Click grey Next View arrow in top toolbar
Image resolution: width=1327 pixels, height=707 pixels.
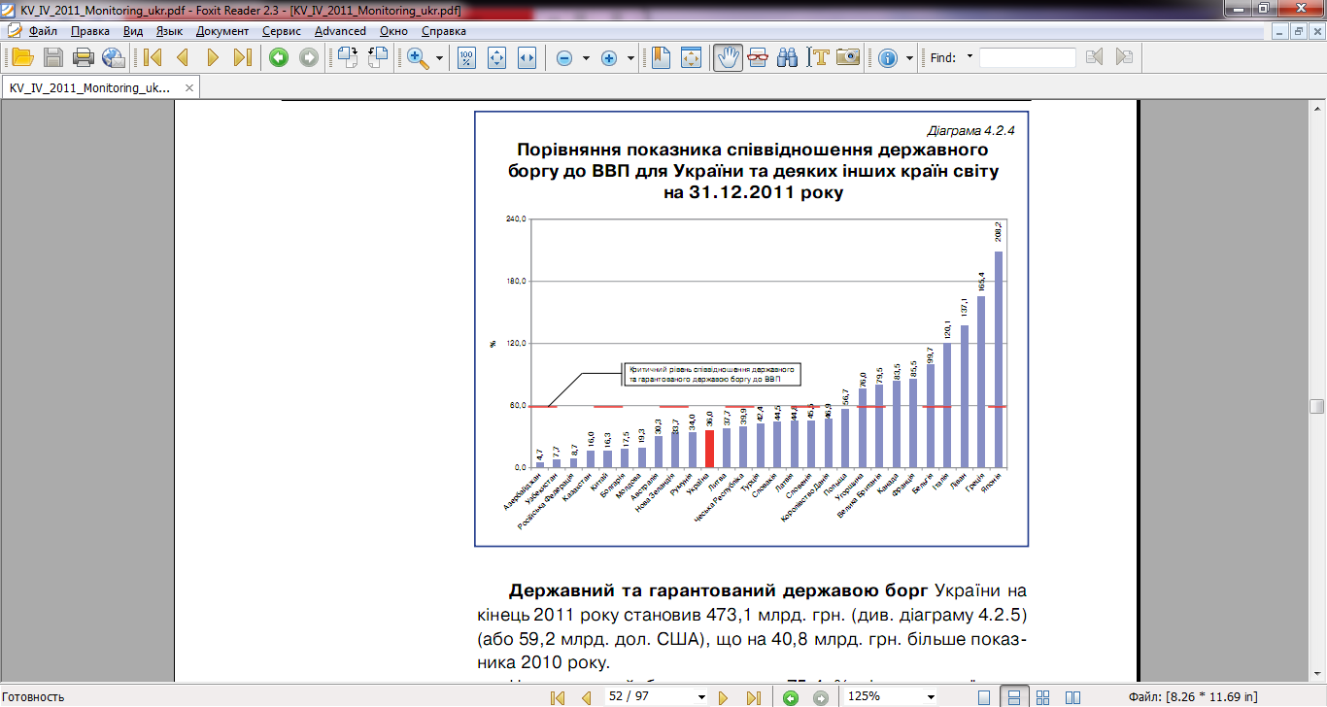[x=309, y=57]
